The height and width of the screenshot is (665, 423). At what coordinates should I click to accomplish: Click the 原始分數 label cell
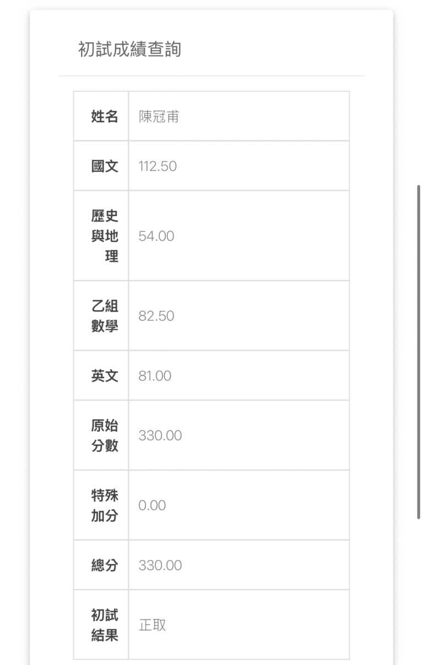[x=105, y=435]
